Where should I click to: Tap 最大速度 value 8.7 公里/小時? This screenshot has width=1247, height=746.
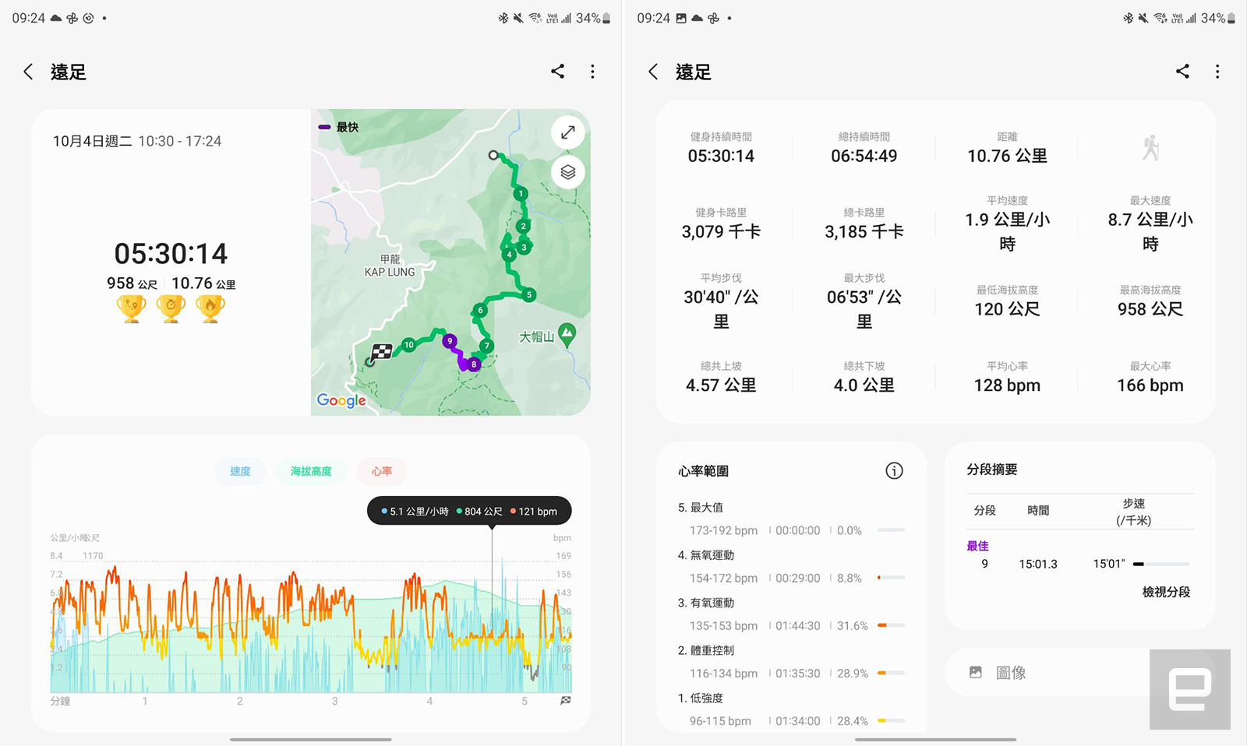tap(1150, 232)
